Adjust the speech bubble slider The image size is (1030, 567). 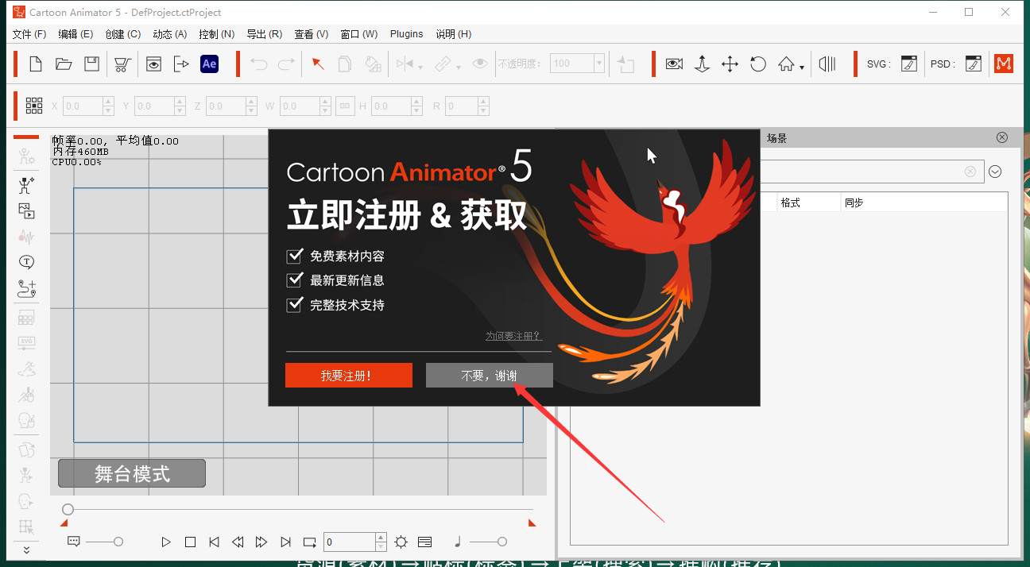[118, 542]
